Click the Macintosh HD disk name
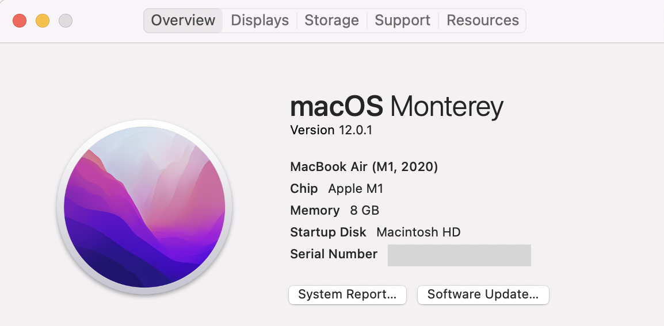 (x=418, y=232)
